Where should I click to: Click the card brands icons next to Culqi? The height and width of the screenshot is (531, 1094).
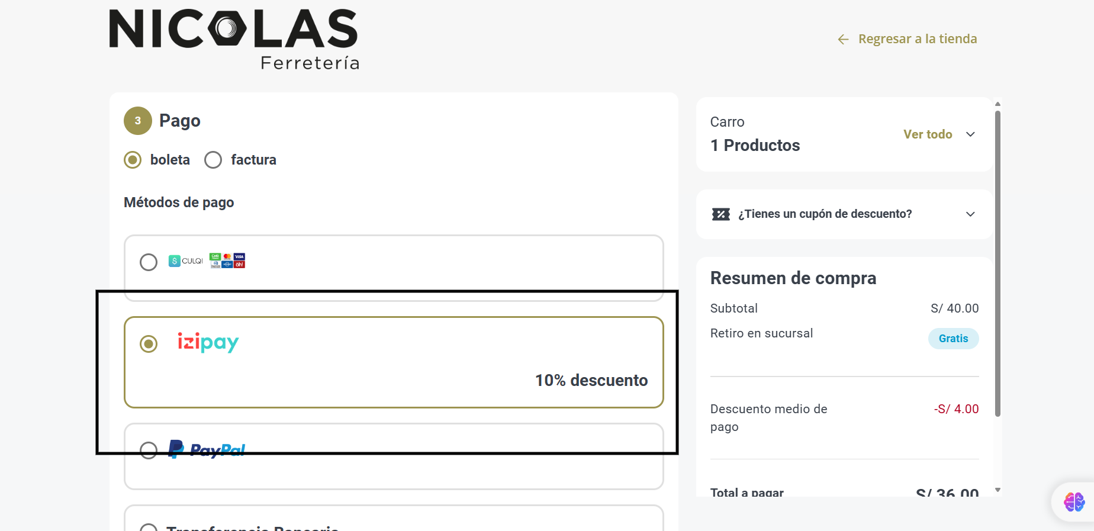pos(227,260)
